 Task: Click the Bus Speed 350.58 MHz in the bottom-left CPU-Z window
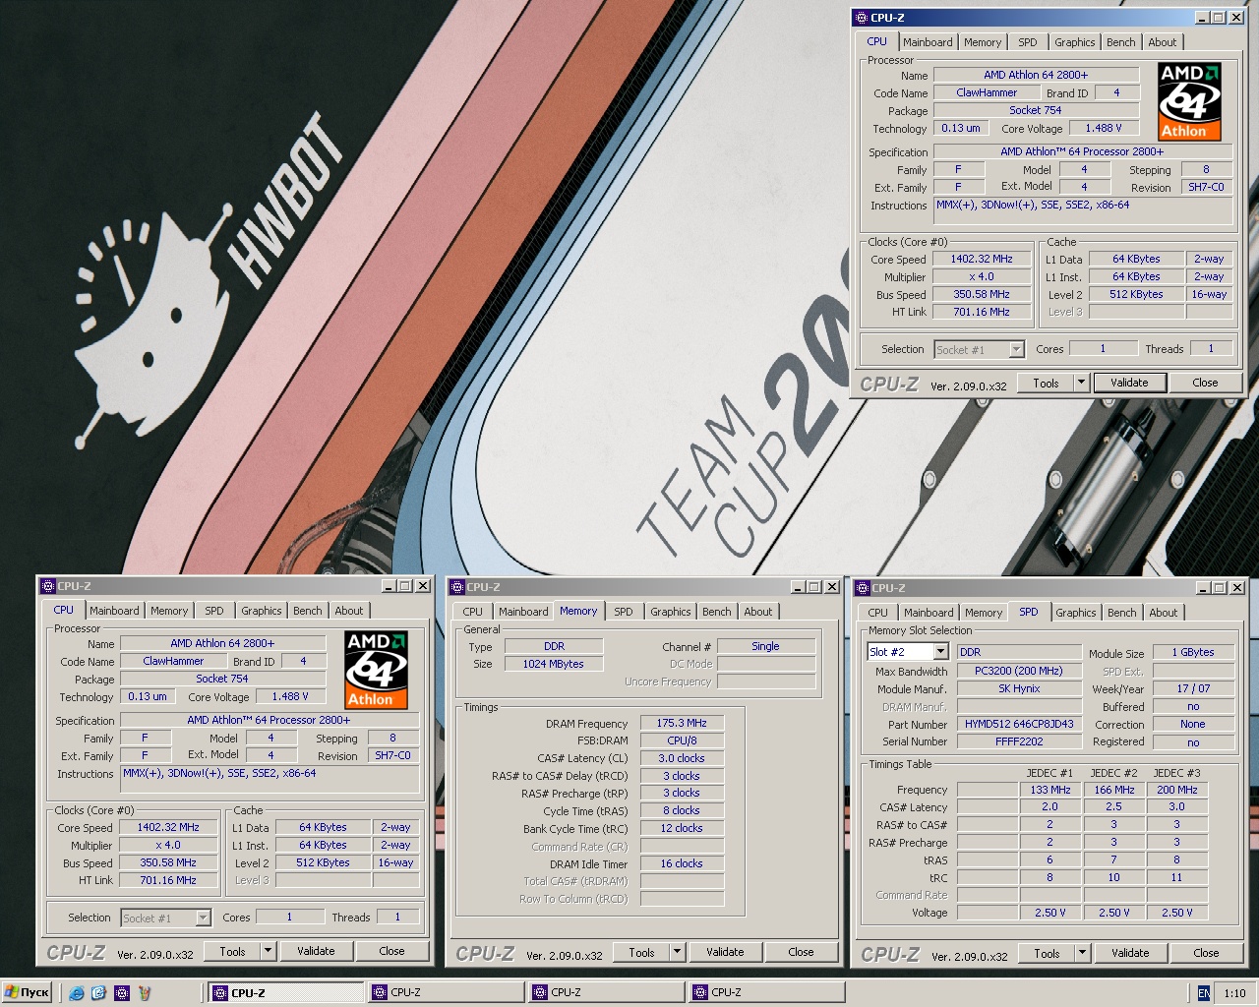coord(168,862)
